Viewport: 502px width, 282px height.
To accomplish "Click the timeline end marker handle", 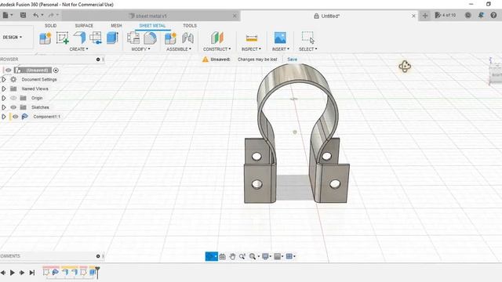I will (97, 272).
